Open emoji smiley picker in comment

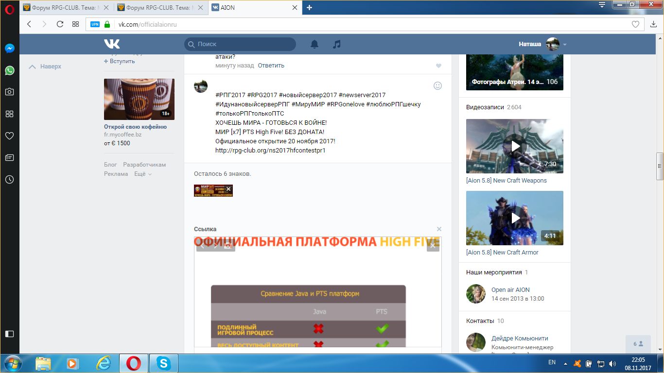tap(437, 85)
